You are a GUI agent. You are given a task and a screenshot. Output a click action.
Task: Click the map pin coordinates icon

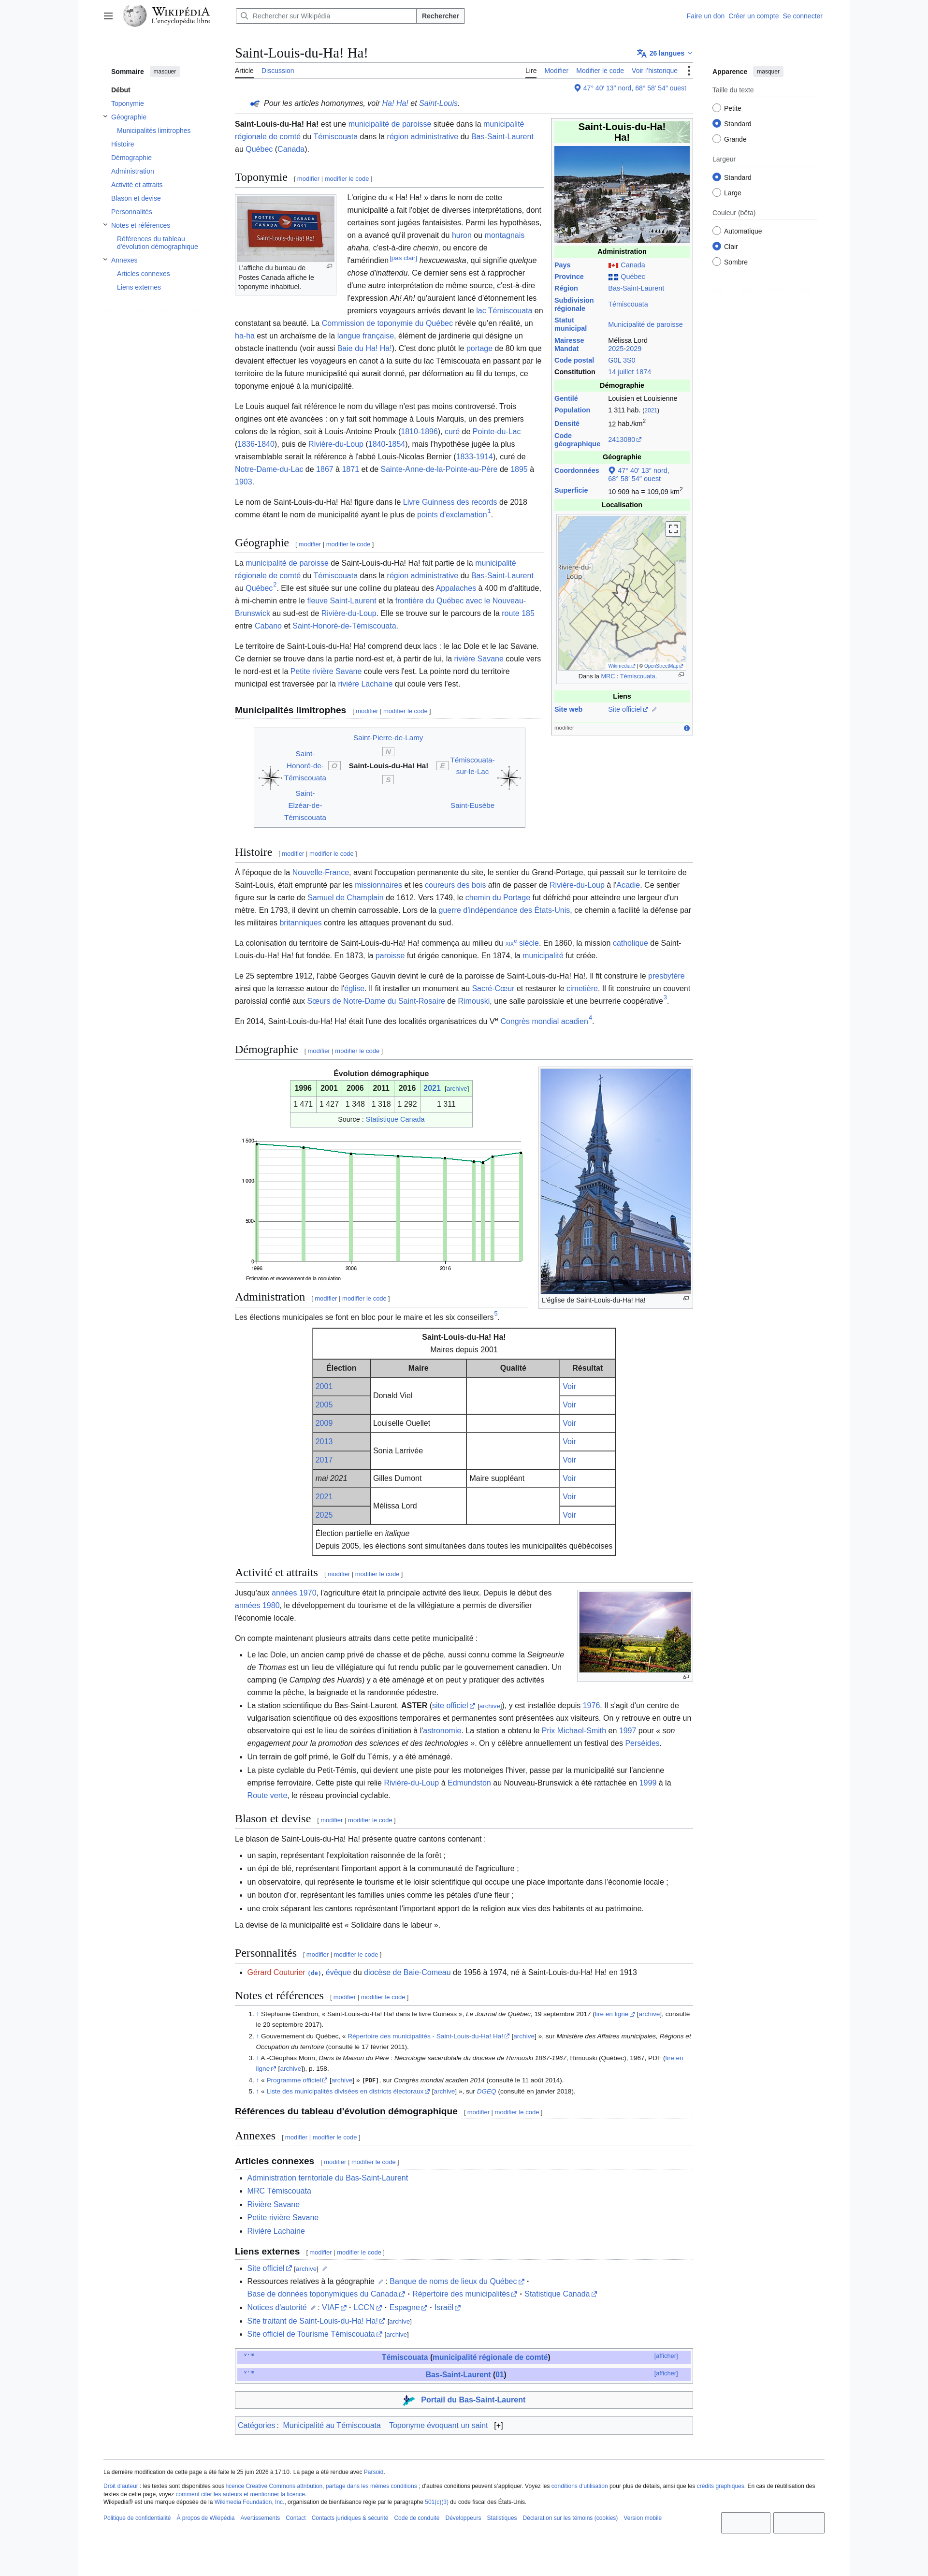(x=577, y=88)
